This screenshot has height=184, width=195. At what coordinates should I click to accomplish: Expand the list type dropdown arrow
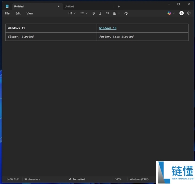coord(87,13)
